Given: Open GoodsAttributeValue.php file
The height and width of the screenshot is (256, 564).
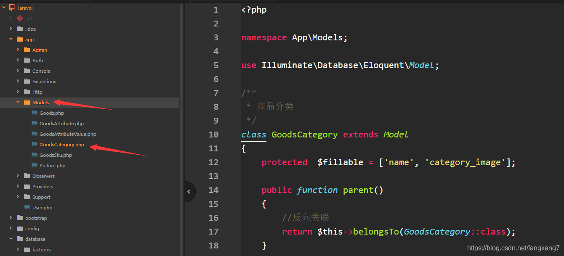Looking at the screenshot, I should tap(68, 134).
